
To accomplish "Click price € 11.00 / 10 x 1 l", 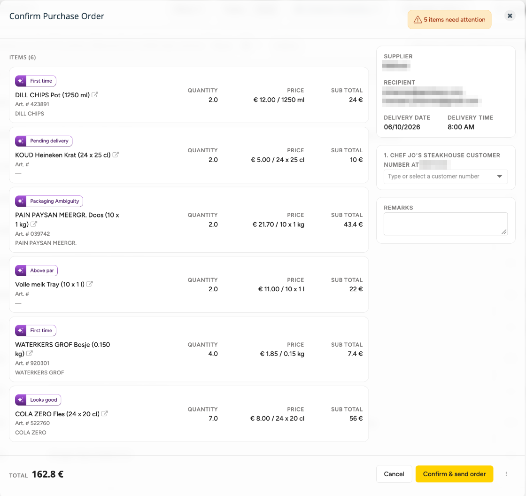I will (281, 289).
